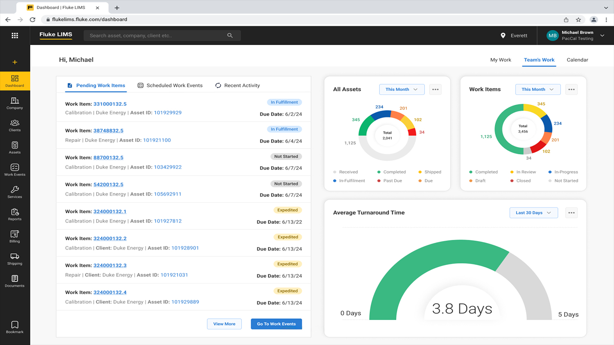Image resolution: width=614 pixels, height=345 pixels.
Task: Click the View More button
Action: click(x=224, y=324)
